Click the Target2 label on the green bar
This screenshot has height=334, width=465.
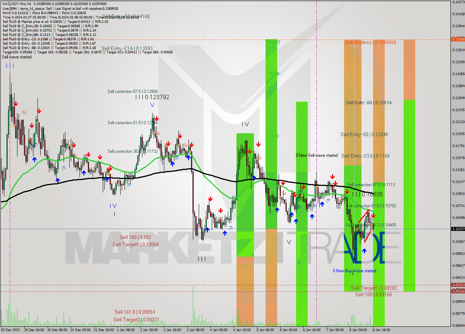click(272, 42)
